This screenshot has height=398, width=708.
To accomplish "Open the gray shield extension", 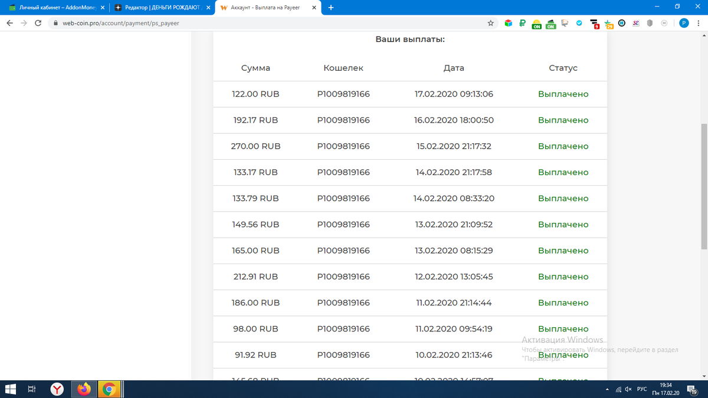I will tap(650, 24).
